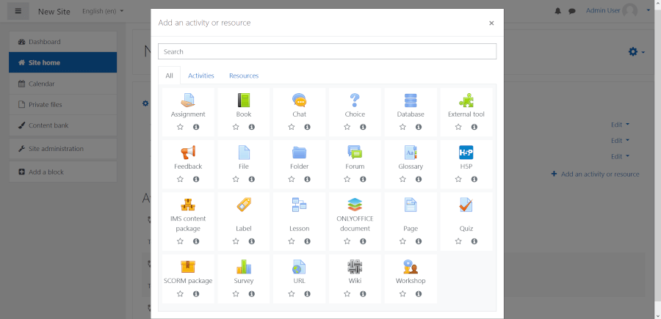Pick the Chat activity icon
661x319 pixels.
[x=300, y=100]
